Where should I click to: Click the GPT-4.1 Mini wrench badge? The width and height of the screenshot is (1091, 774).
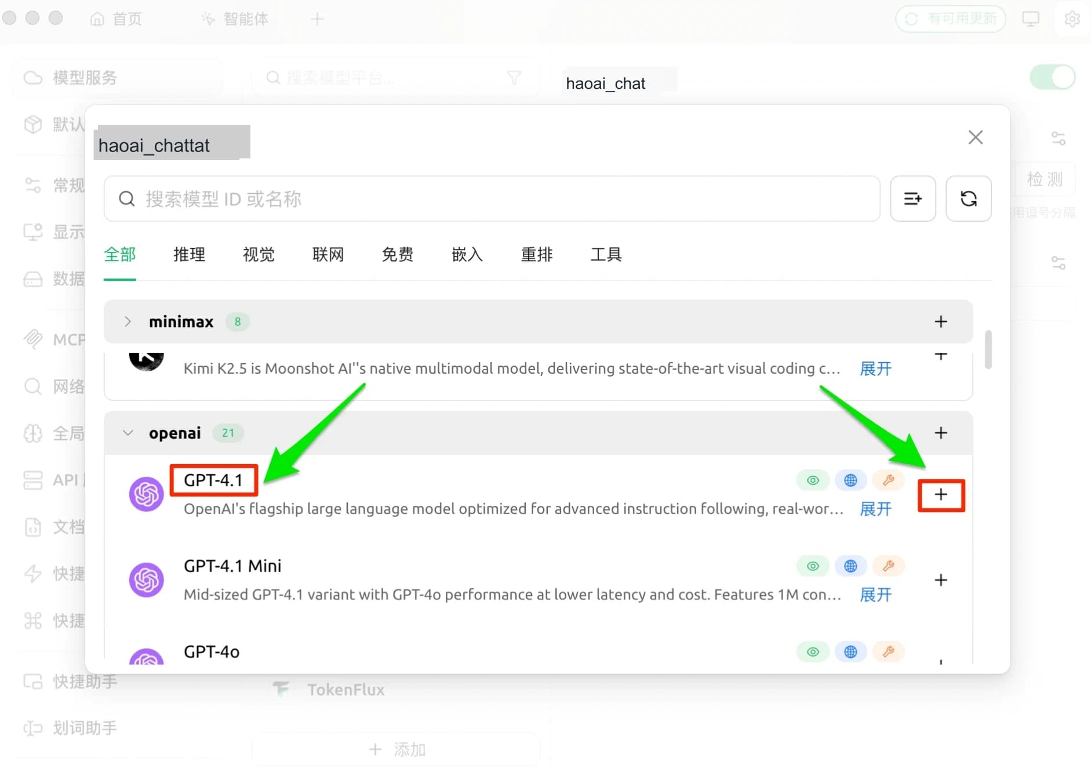point(888,566)
